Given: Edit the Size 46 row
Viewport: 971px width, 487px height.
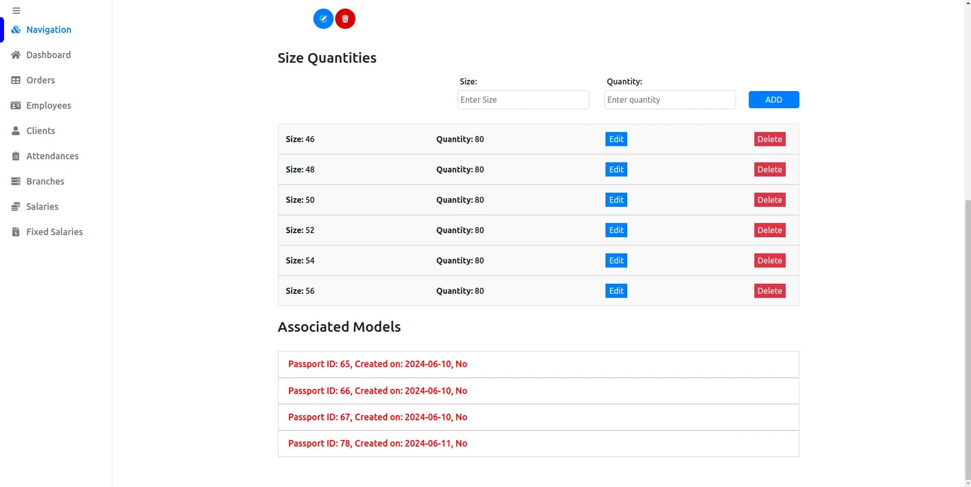Looking at the screenshot, I should click(x=616, y=139).
